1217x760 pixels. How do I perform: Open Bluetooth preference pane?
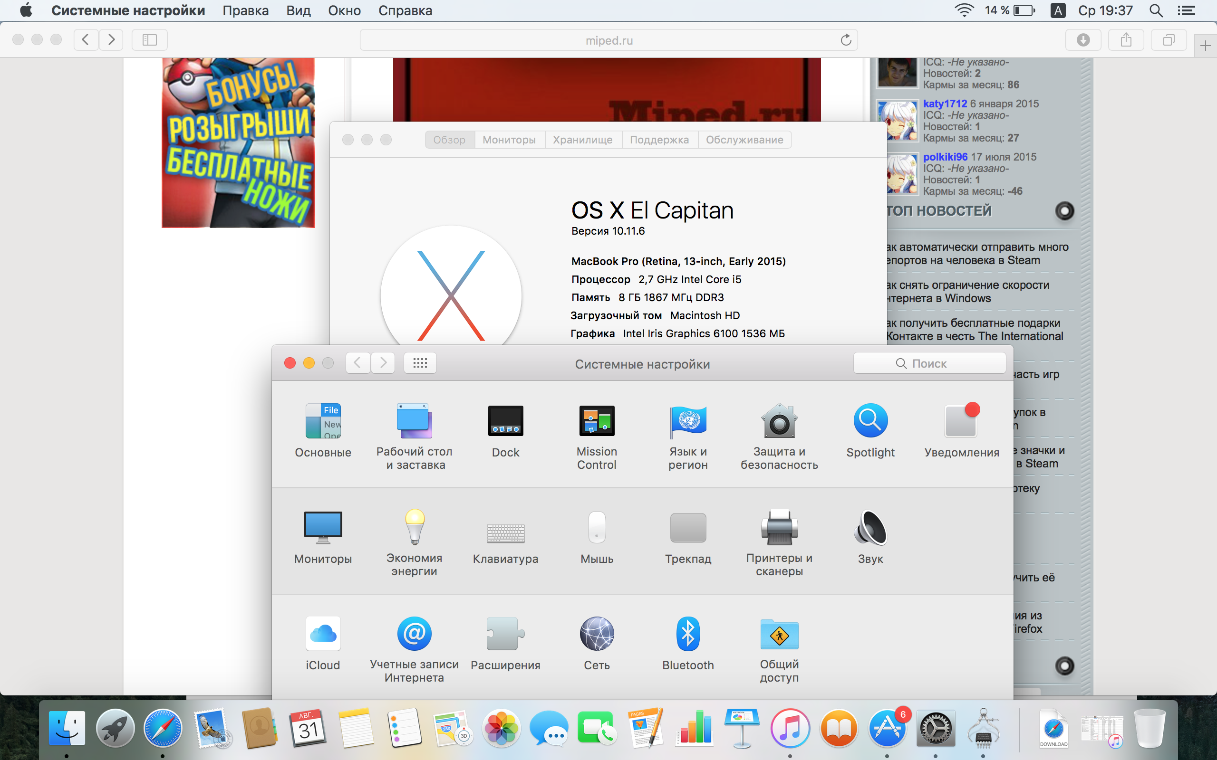(688, 643)
